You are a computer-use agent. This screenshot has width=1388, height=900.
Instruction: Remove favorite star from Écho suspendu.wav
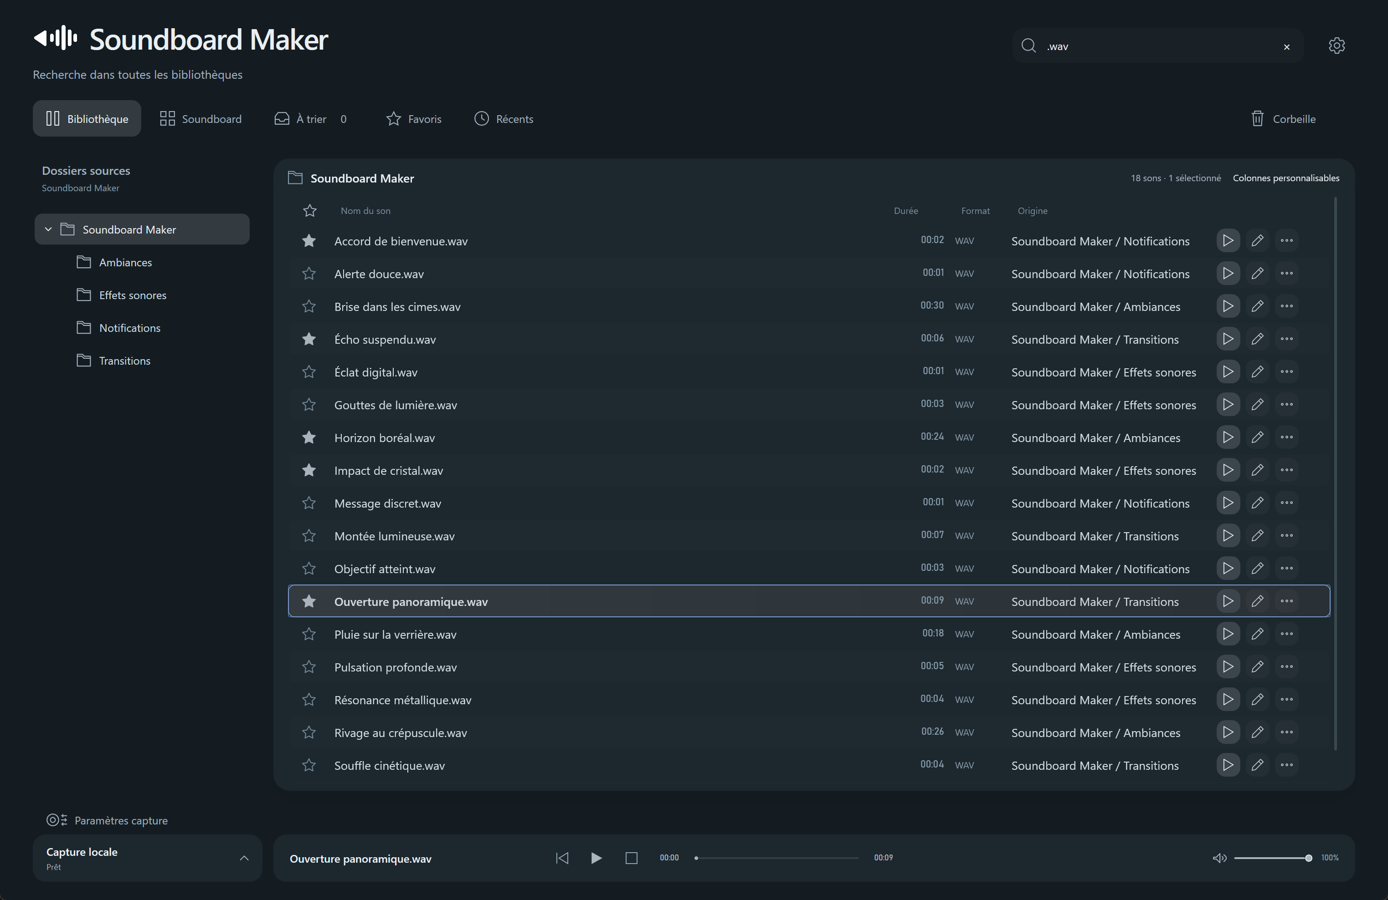309,339
